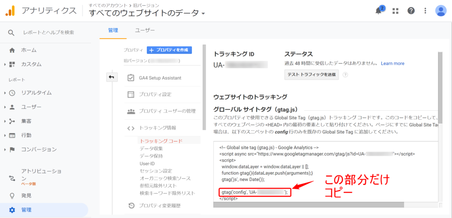Click the Behavior window icon

(x=12, y=135)
